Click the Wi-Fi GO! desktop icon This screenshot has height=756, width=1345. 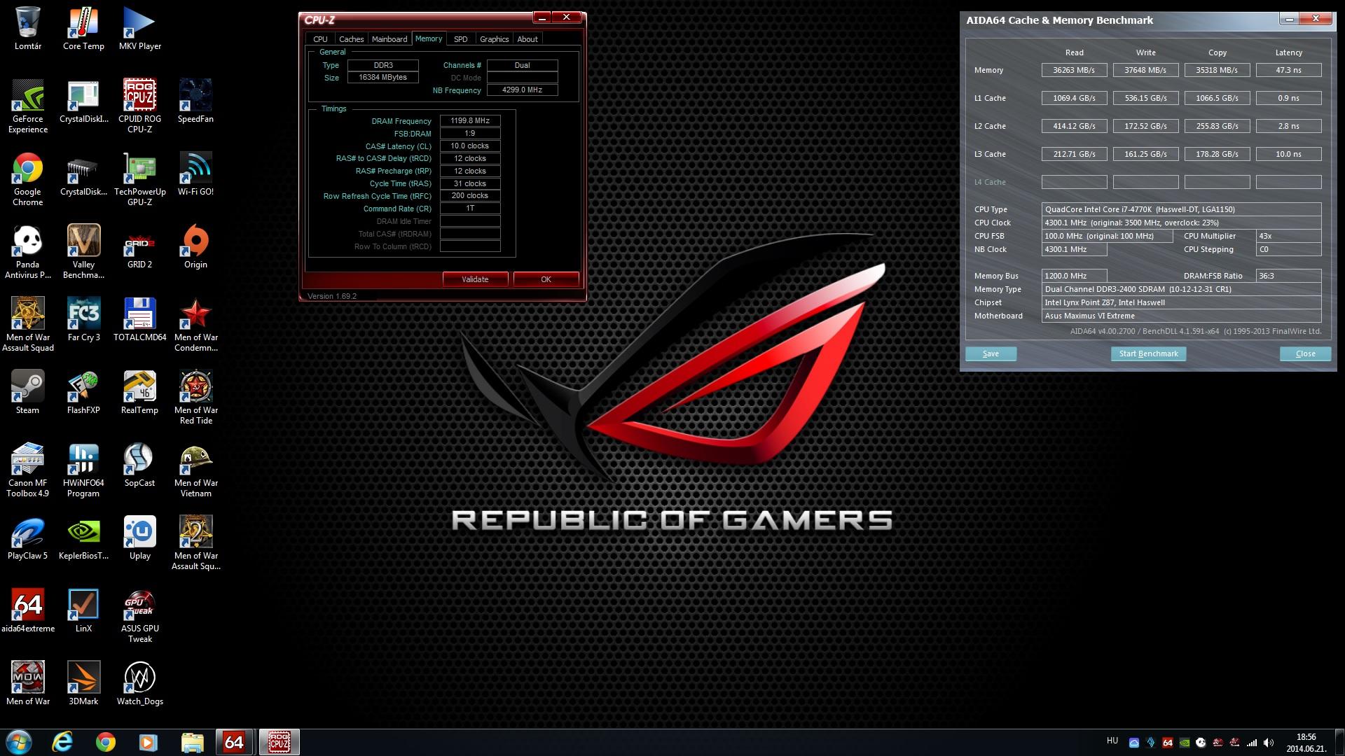pyautogui.click(x=195, y=174)
